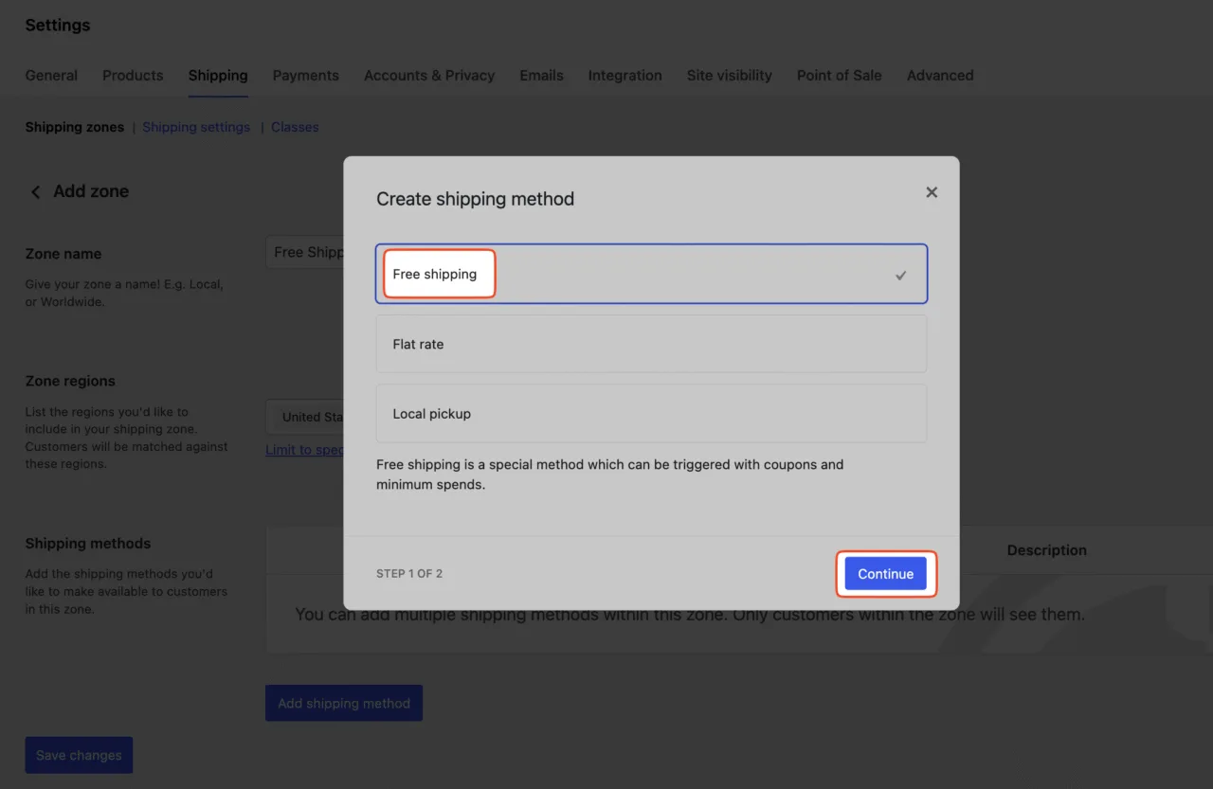The height and width of the screenshot is (789, 1213).
Task: Close the Create shipping method dialog
Action: coord(932,192)
